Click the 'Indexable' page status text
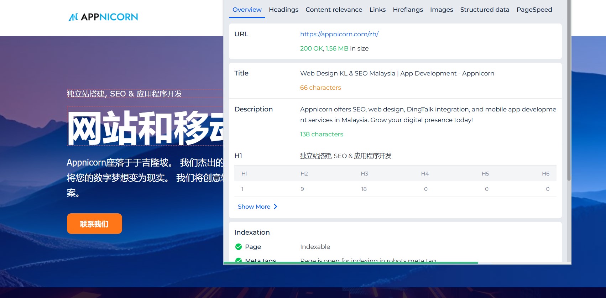 315,247
